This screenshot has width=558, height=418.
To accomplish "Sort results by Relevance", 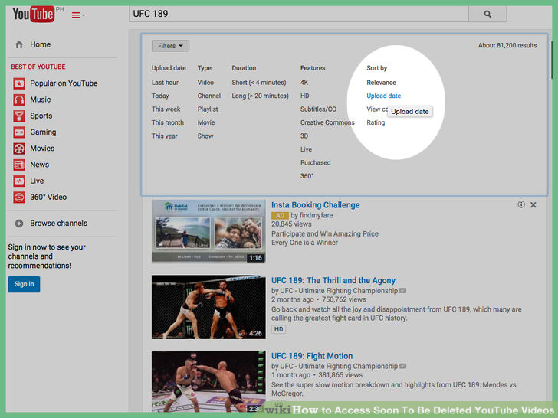I will [x=381, y=83].
